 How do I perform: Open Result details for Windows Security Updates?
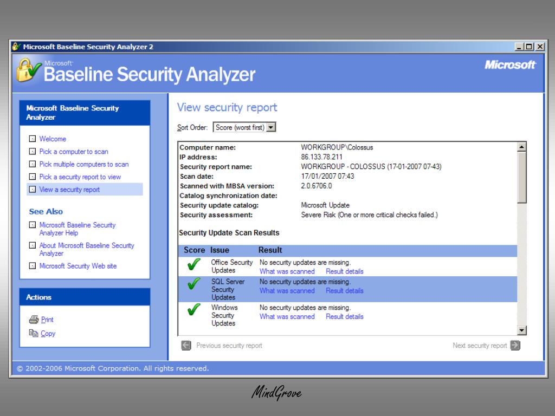click(x=344, y=316)
